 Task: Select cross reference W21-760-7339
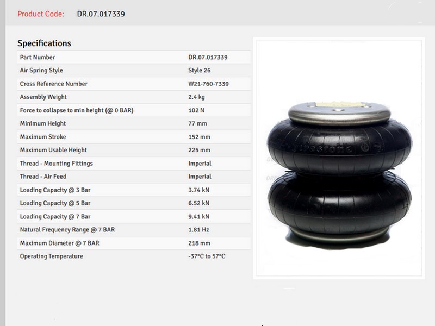click(209, 84)
